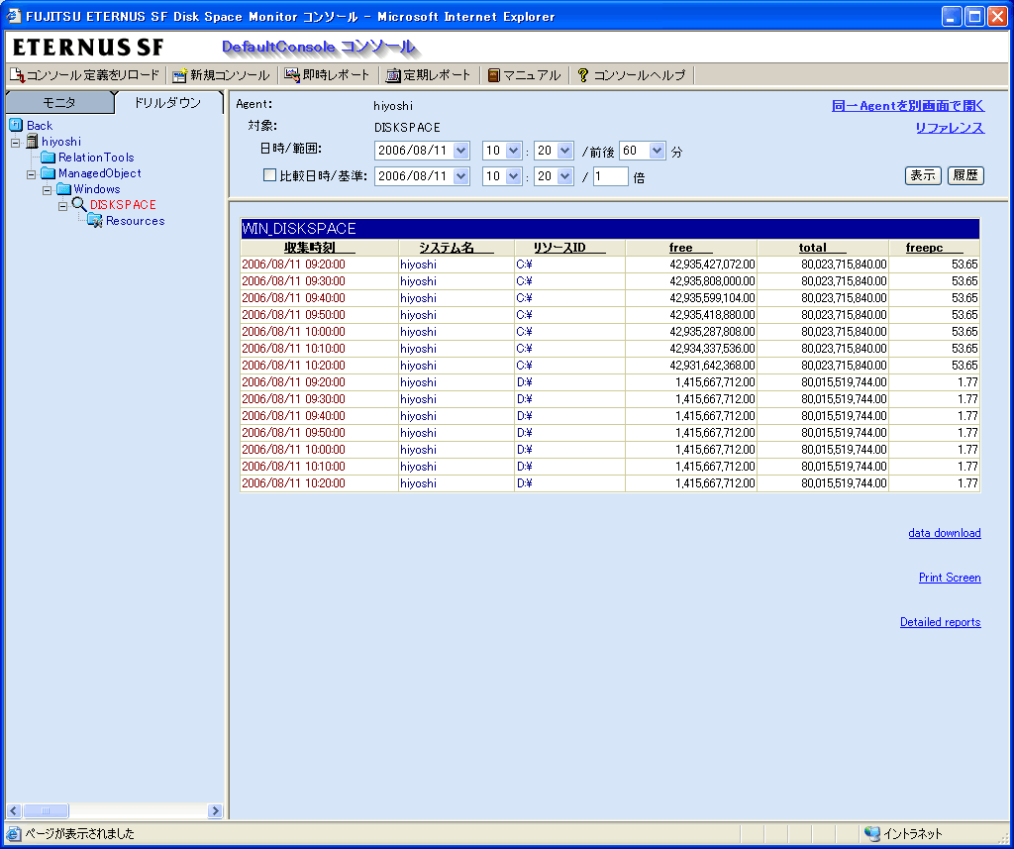Collapse the DISKSPACE tree node
Screen dimensions: 1014x849
(x=62, y=206)
